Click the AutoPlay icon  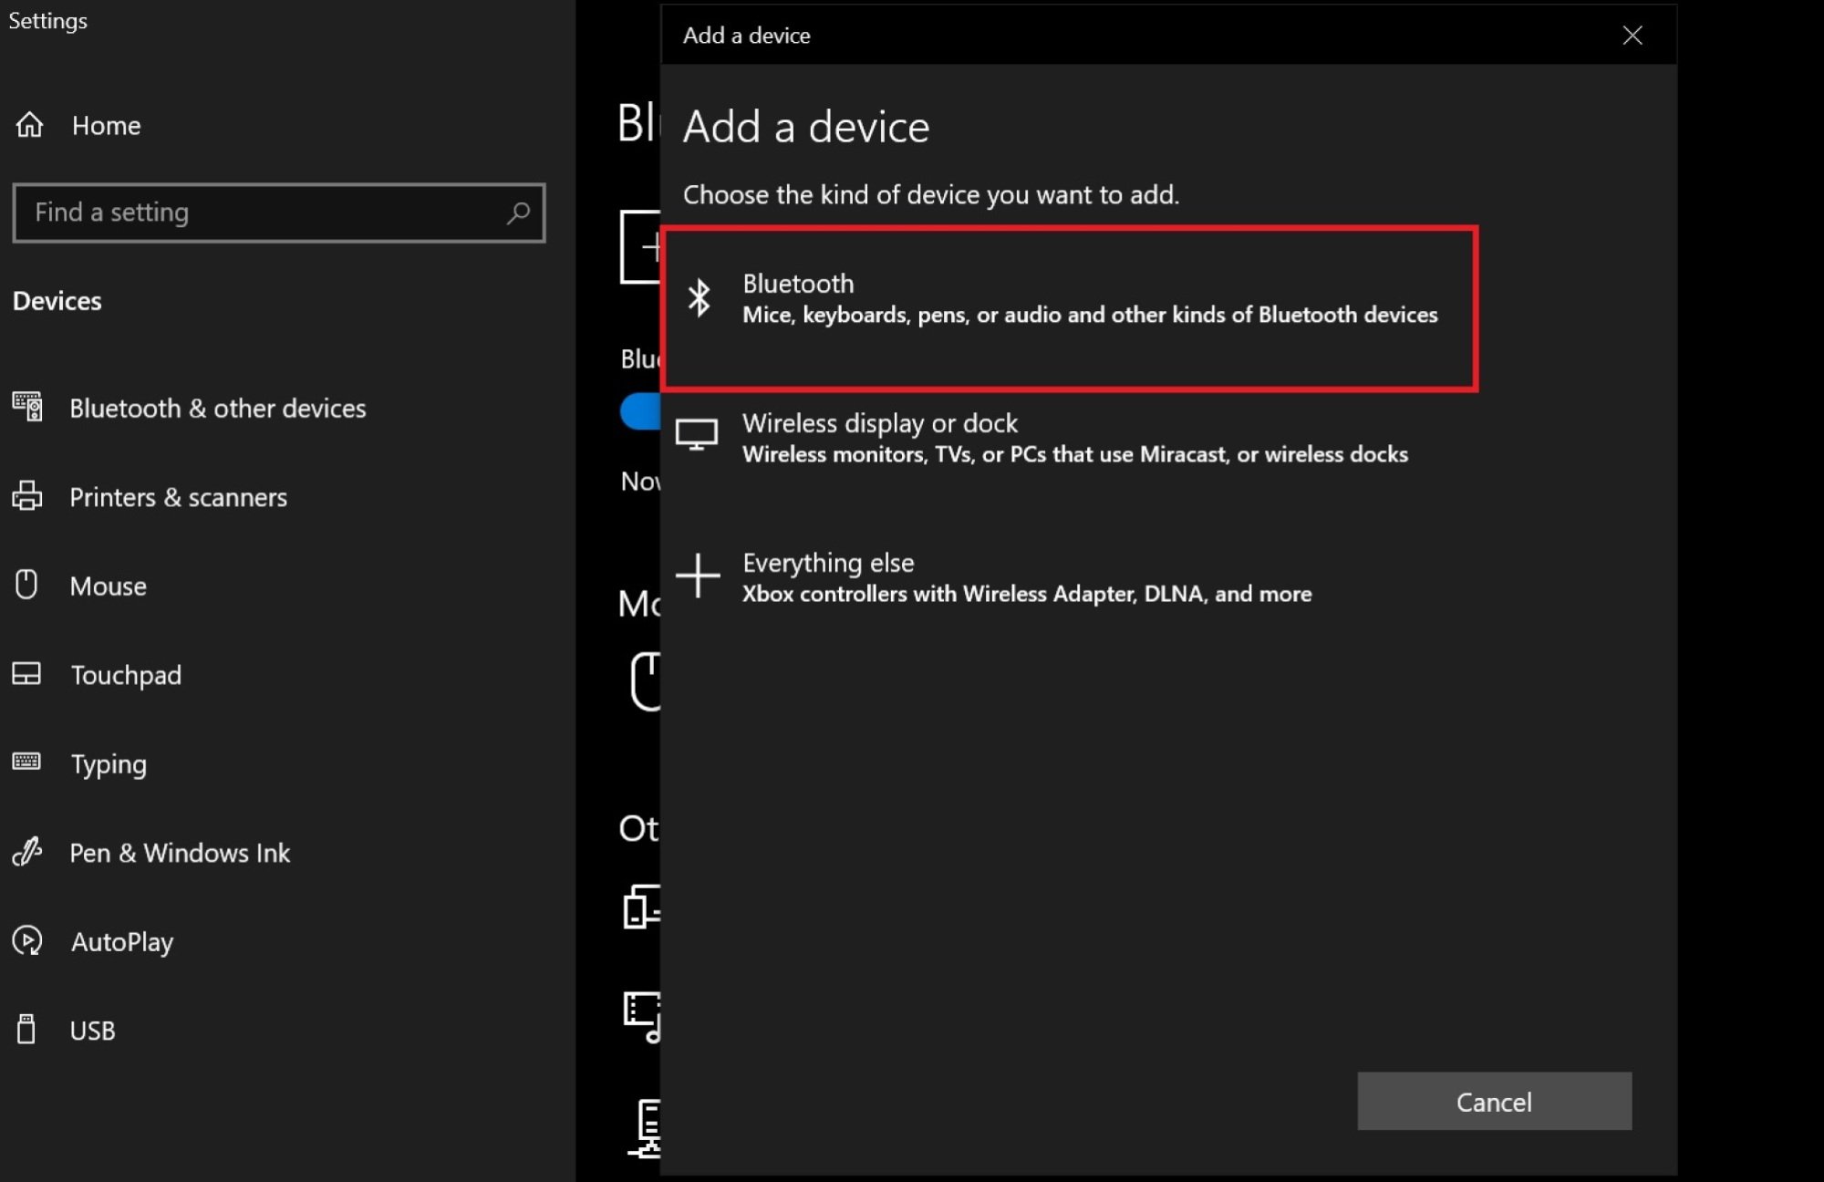point(27,940)
